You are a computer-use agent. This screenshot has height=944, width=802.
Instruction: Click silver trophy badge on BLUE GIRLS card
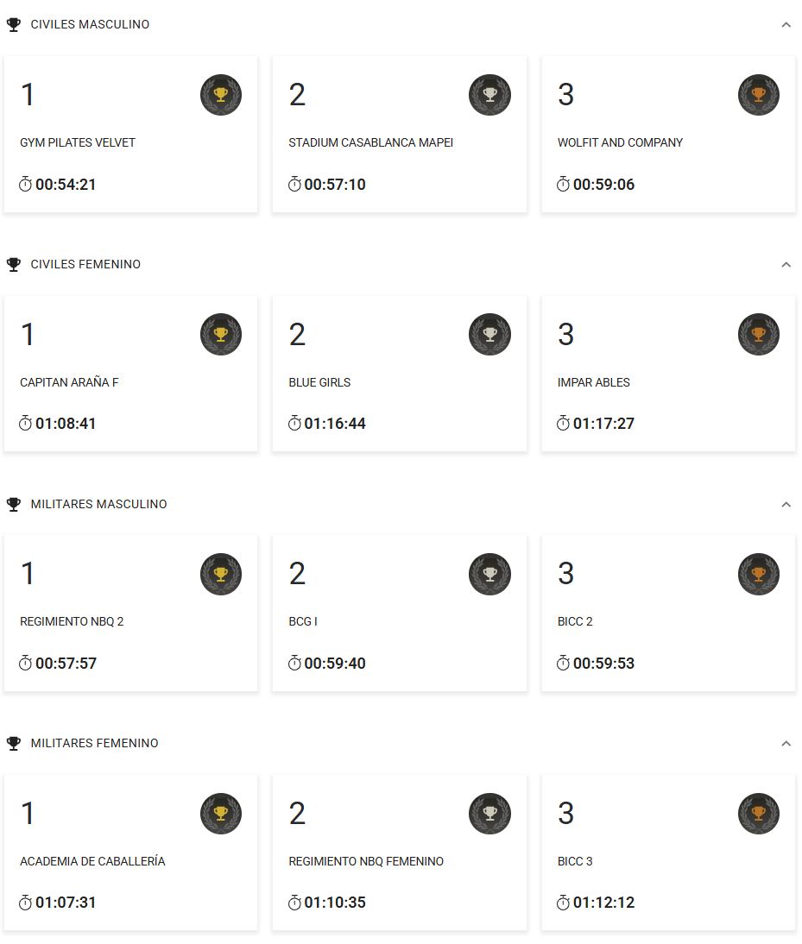coord(489,334)
